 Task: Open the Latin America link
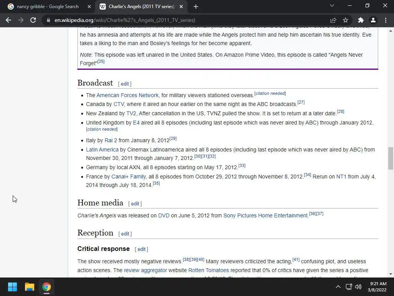(x=102, y=150)
